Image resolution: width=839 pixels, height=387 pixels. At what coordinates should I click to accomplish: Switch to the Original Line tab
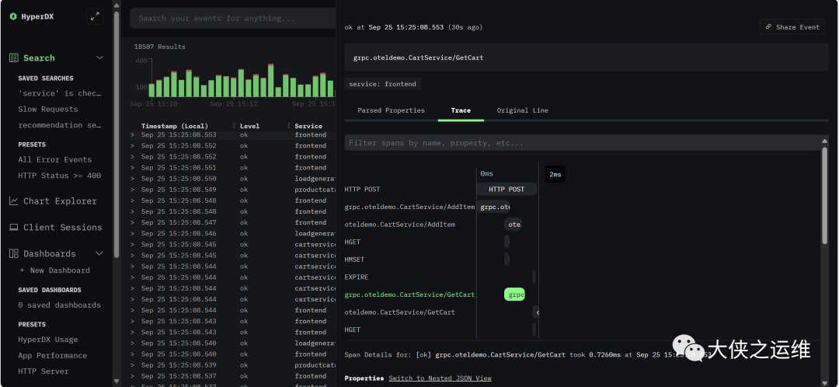point(522,110)
